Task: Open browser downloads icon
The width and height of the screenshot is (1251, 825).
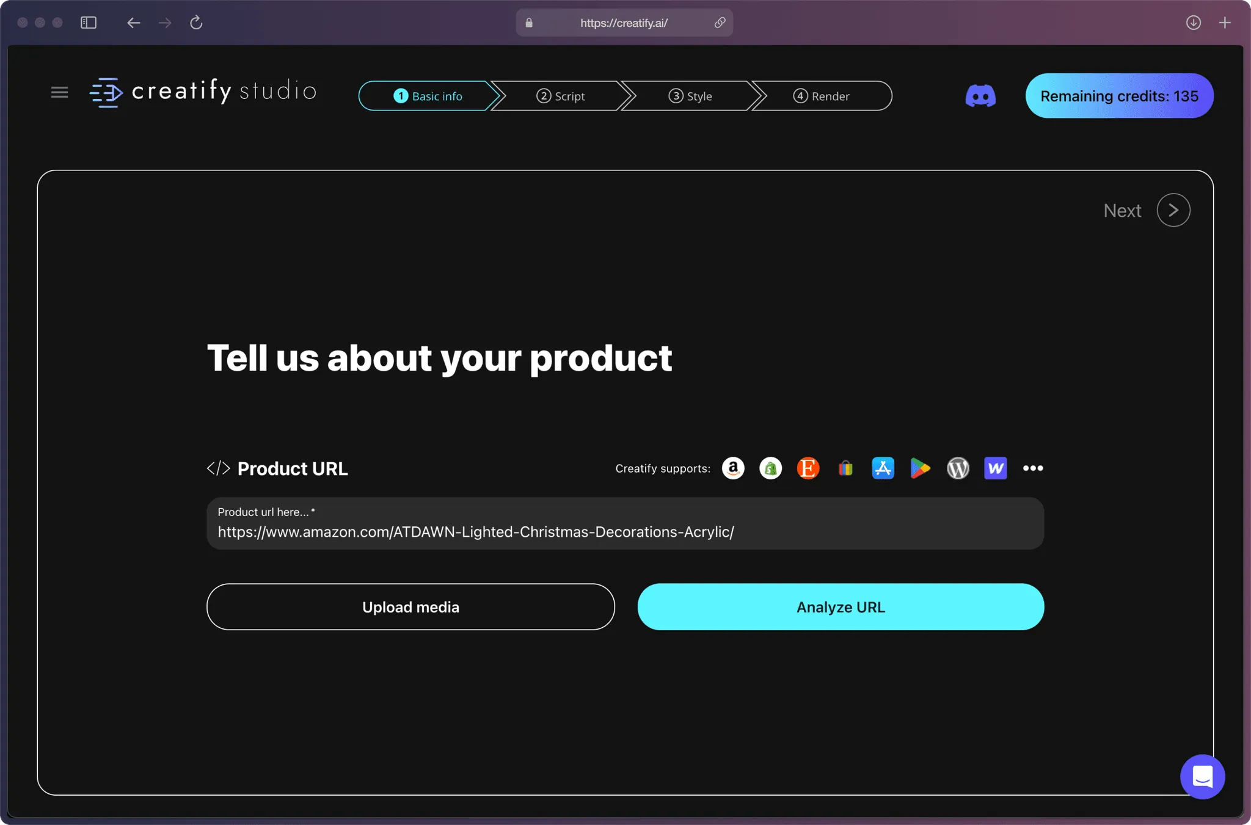Action: click(x=1194, y=23)
